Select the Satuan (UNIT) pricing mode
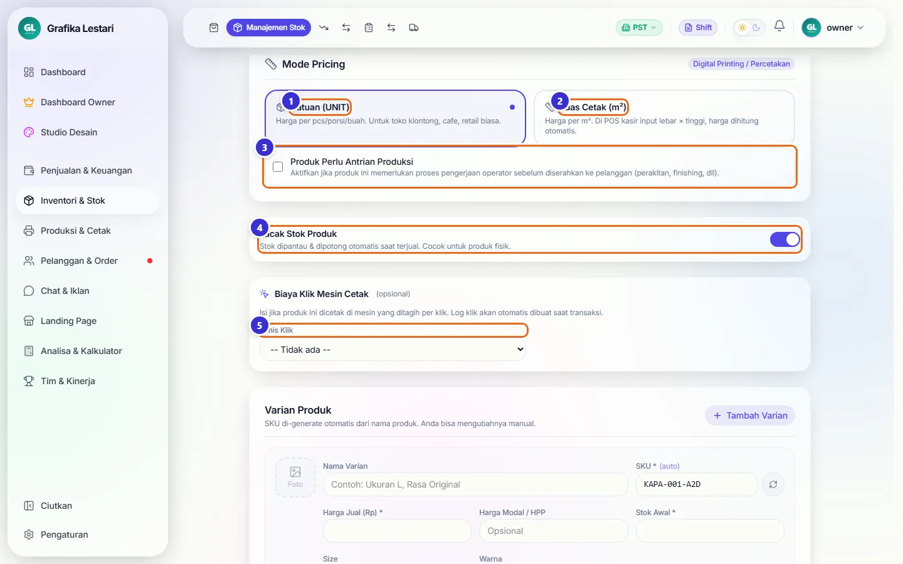Screen dimensions: 903x564 point(395,117)
